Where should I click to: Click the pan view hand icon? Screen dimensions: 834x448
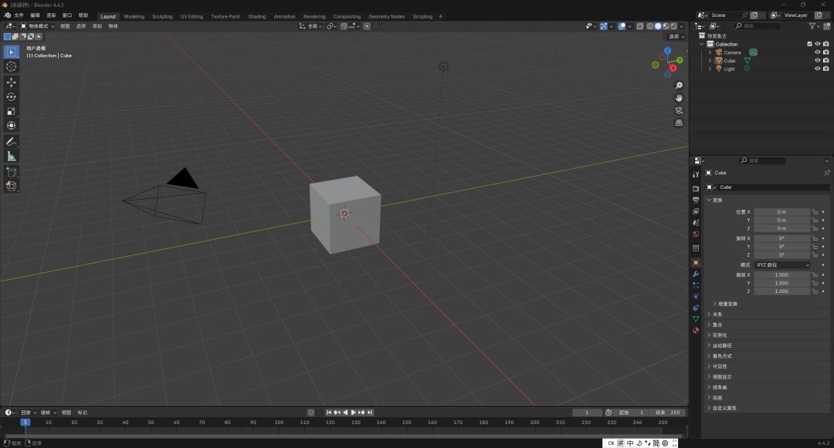click(679, 98)
